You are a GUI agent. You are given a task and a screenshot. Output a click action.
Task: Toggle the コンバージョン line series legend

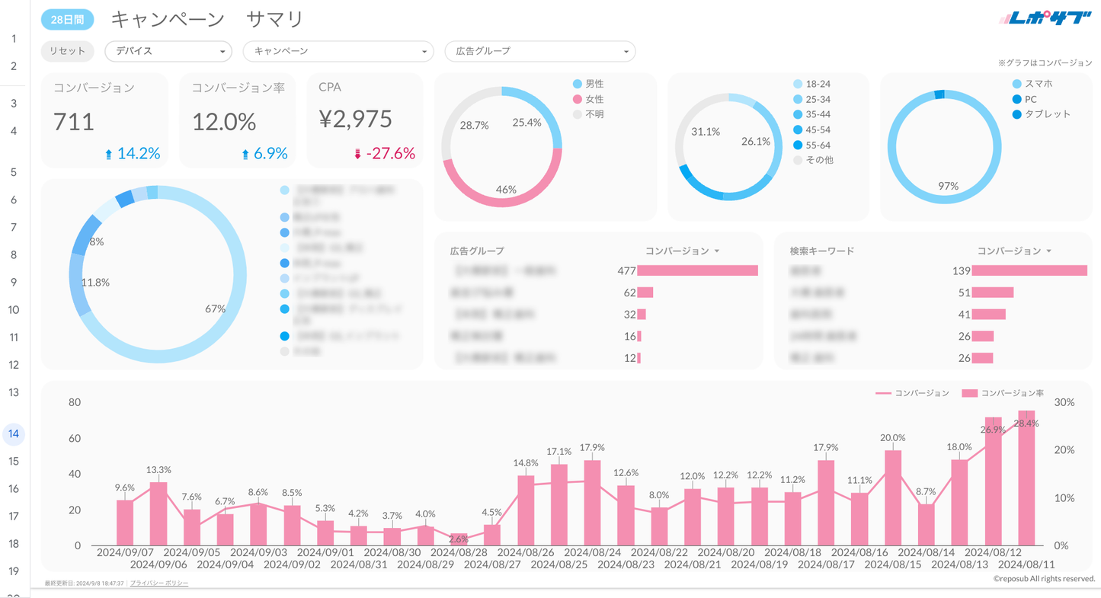click(913, 393)
